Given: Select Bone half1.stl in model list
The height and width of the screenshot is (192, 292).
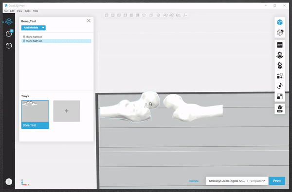Looking at the screenshot, I should pyautogui.click(x=56, y=41).
